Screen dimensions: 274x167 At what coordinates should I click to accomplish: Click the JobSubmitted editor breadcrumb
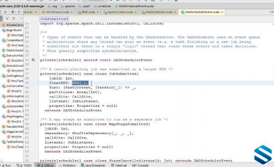pyautogui.click(x=54, y=19)
